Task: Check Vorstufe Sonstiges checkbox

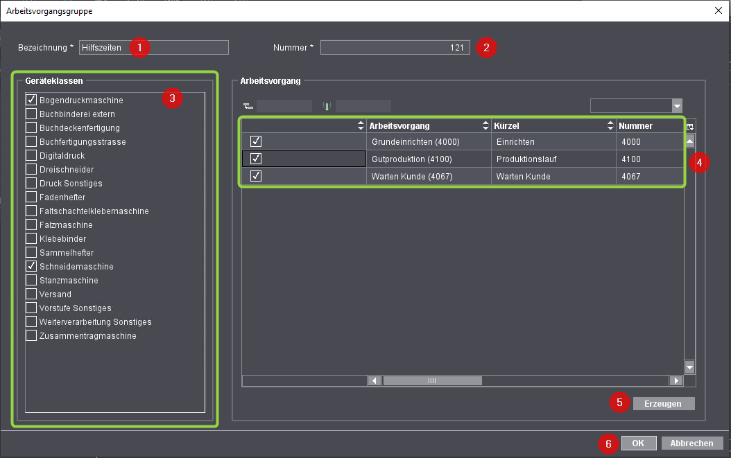Action: click(x=31, y=308)
